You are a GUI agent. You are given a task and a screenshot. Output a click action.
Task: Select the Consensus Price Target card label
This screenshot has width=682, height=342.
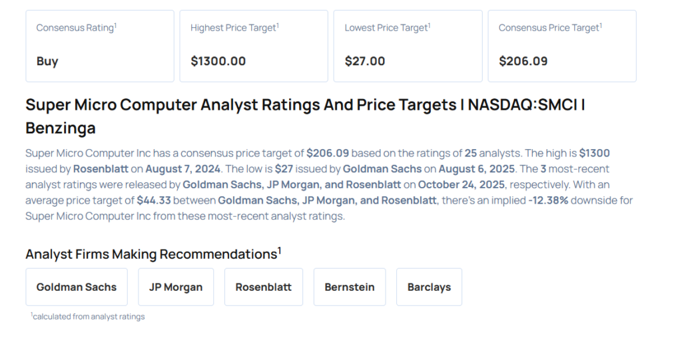[550, 28]
